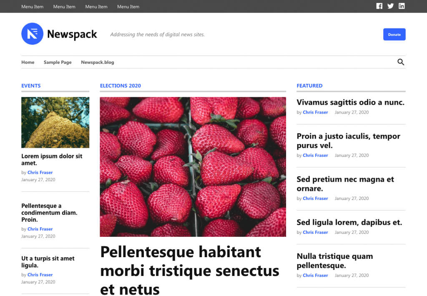Open the LinkedIn social icon

click(402, 6)
